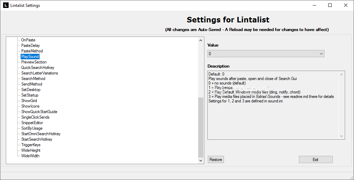Click settings tree scroll down arrow
This screenshot has height=180, width=354.
pyautogui.click(x=201, y=161)
